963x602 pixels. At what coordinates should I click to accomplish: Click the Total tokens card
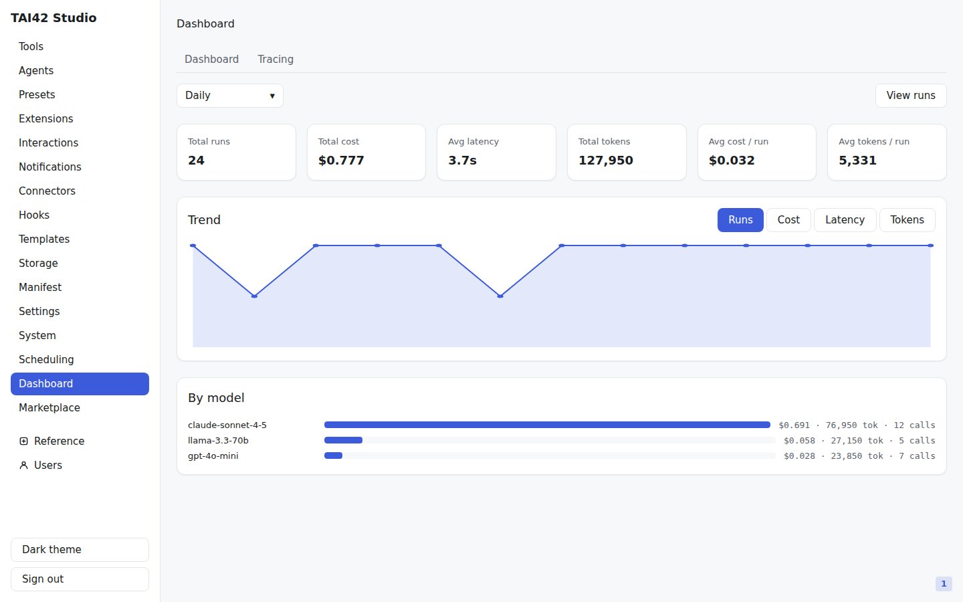coord(627,152)
